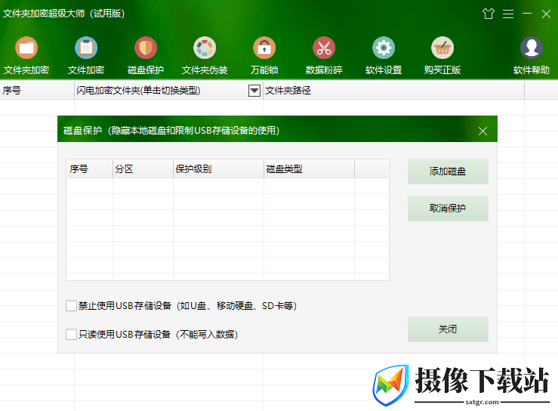
Task: Click the skin (shirt) icon in title bar
Action: [489, 14]
